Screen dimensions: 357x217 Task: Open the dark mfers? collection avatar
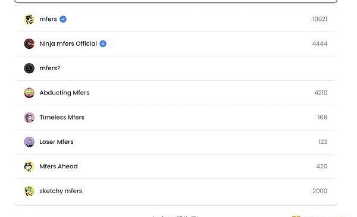click(29, 68)
